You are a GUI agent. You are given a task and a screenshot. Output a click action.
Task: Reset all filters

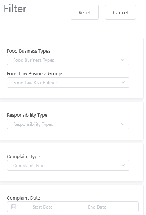pyautogui.click(x=85, y=12)
